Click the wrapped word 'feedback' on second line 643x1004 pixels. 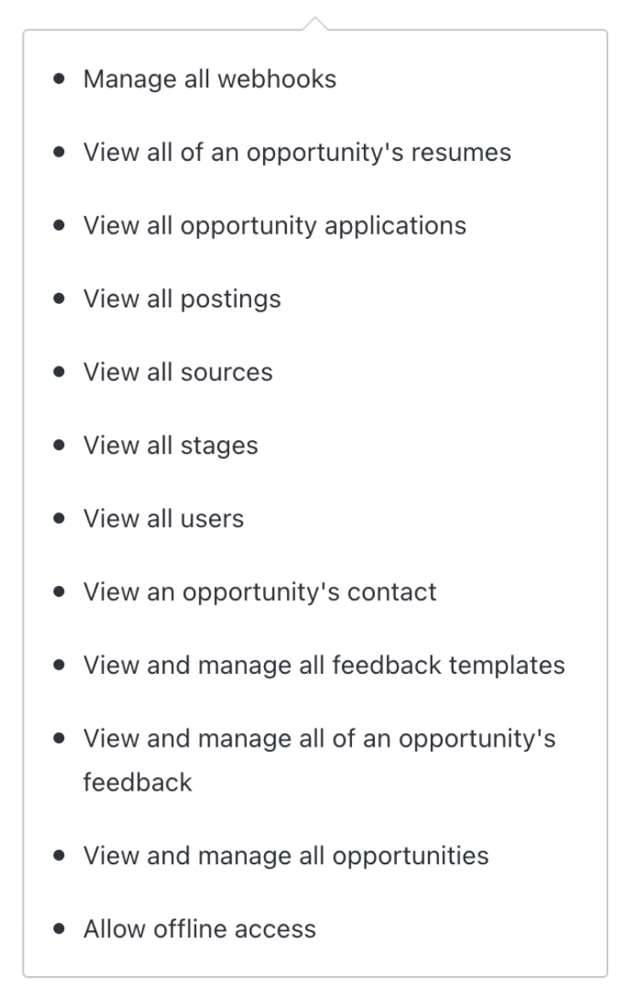coord(137,782)
